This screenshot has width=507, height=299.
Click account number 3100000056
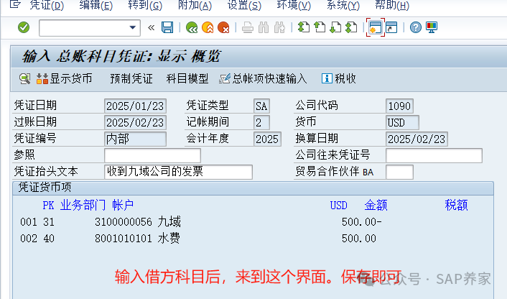124,222
